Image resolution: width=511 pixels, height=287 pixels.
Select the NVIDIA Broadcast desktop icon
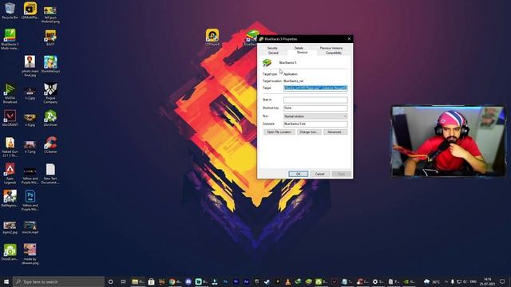pyautogui.click(x=10, y=93)
